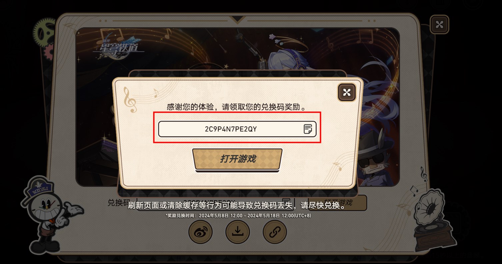Close the outer event window

coord(439,24)
